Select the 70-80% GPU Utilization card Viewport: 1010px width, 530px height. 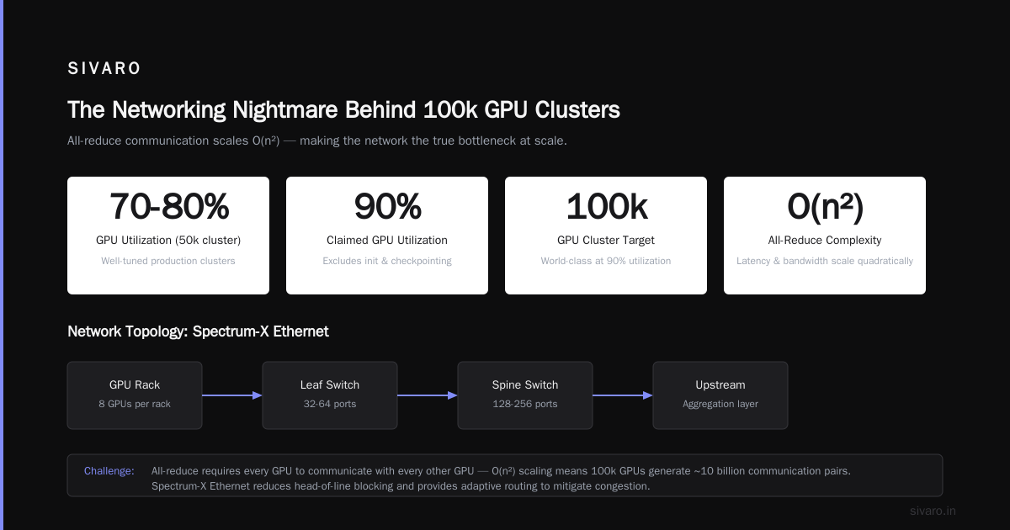[x=168, y=236]
